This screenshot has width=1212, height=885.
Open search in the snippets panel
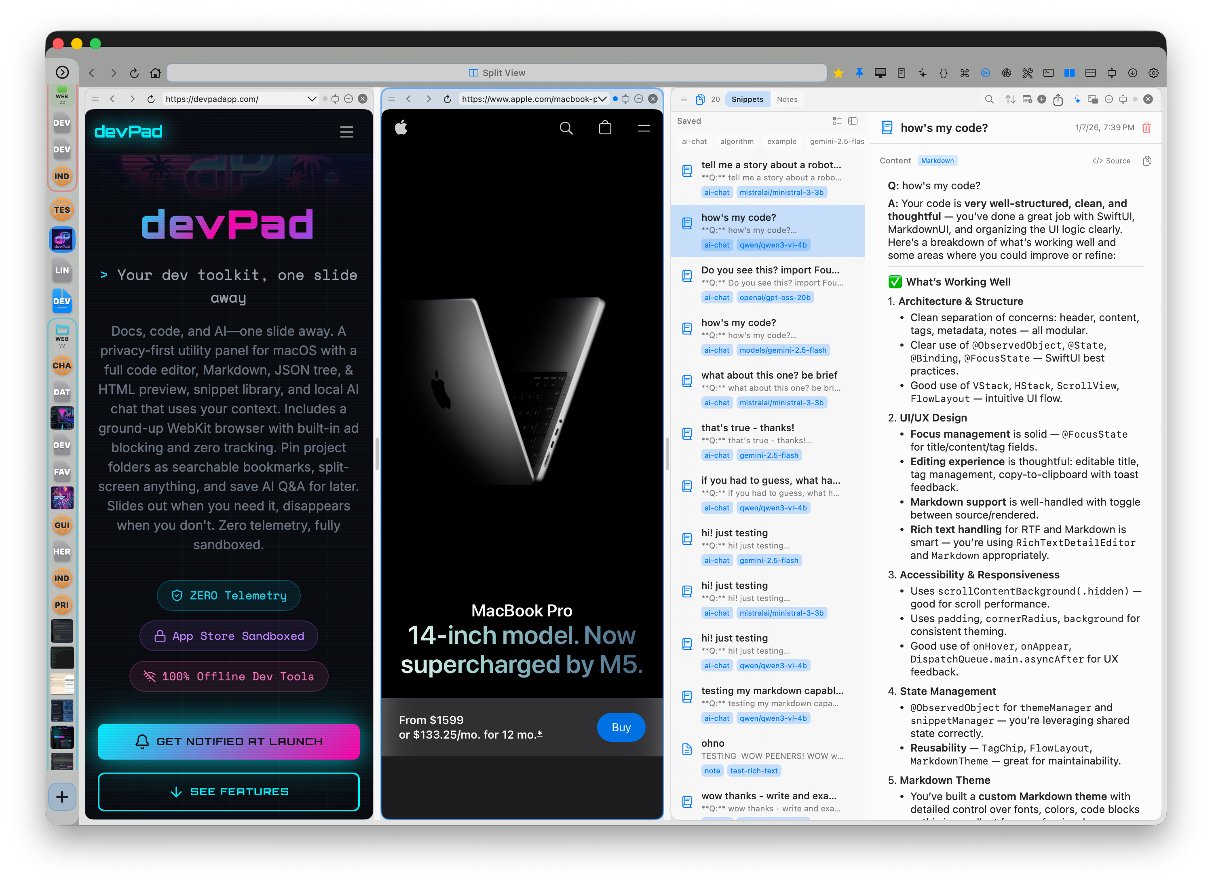pyautogui.click(x=989, y=100)
